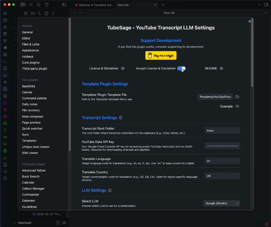Click Transcript Root Folder field showing Inbox
Image resolution: width=271 pixels, height=227 pixels.
222,131
